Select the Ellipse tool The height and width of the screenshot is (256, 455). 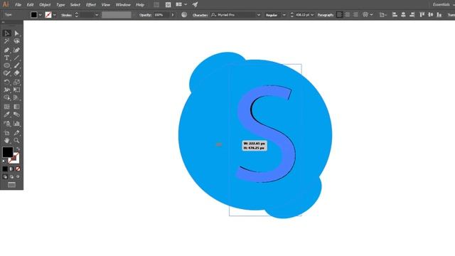pos(6,65)
